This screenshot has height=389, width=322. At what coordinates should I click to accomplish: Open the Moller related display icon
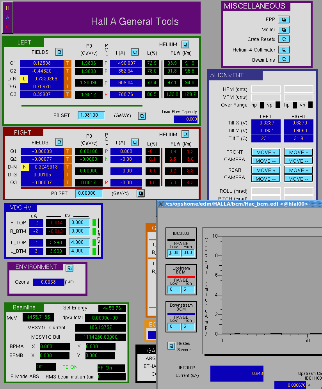[284, 30]
